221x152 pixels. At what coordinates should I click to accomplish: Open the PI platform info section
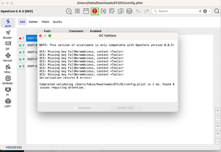click(8, 92)
